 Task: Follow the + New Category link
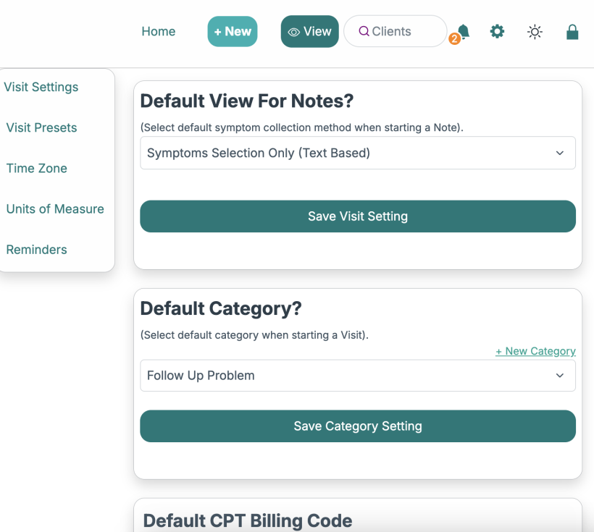(x=535, y=351)
